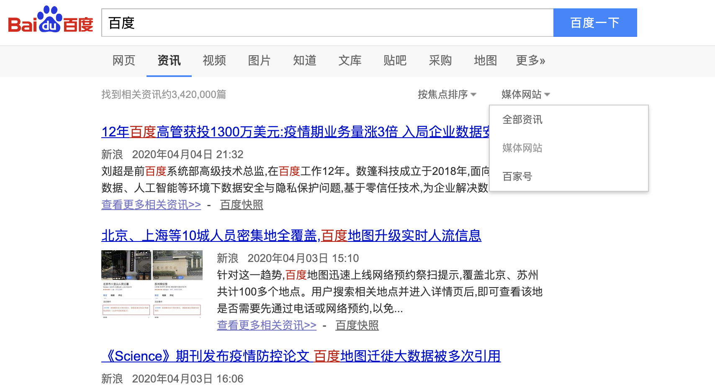Viewport: 715px width, 385px height.
Task: Click the right map screenshot thumbnail
Action: (x=177, y=284)
